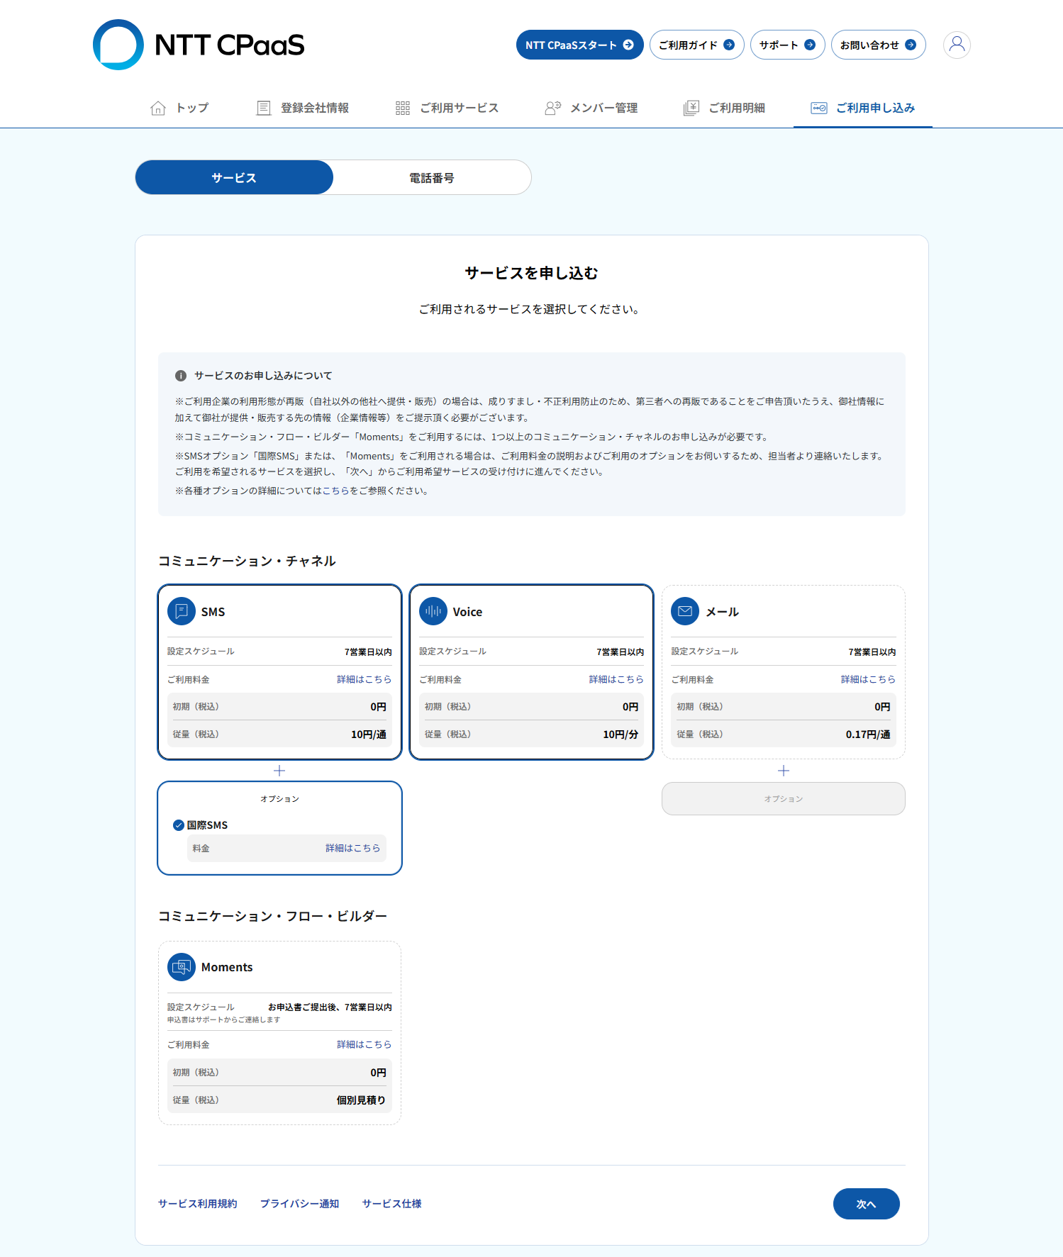Click the people icon beside メンバー管理
The width and height of the screenshot is (1063, 1257).
[x=553, y=108]
